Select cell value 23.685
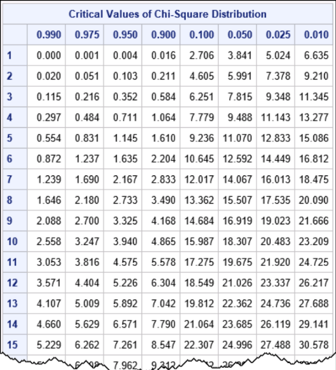Screen dimensions: 336x370 [x=237, y=324]
